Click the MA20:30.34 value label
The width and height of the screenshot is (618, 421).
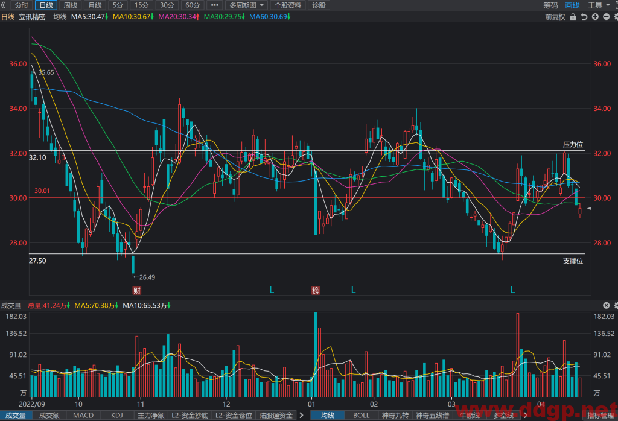179,17
